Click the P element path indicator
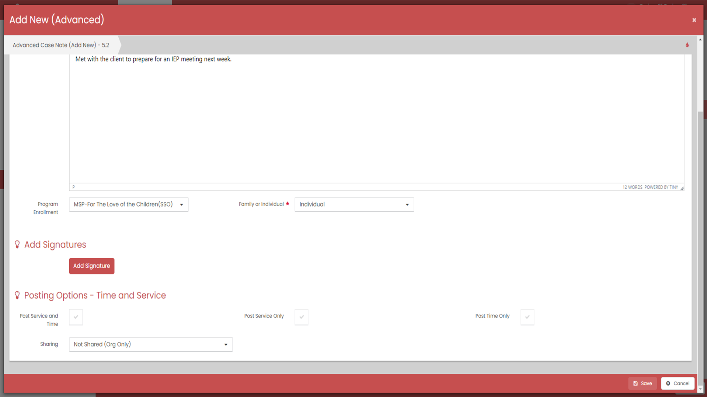Screen dimensions: 707x397 73,187
